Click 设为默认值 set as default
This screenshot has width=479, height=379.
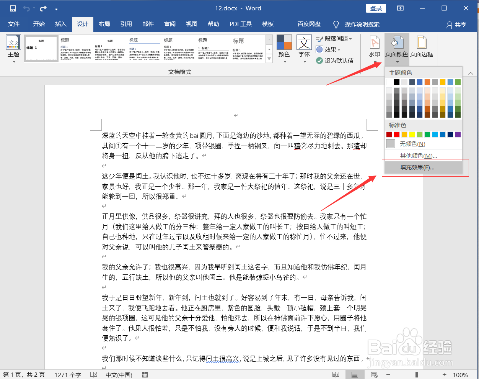[x=335, y=61]
